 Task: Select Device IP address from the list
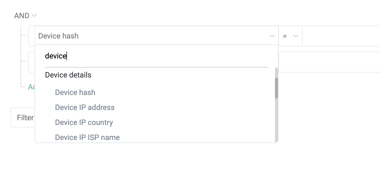85,107
